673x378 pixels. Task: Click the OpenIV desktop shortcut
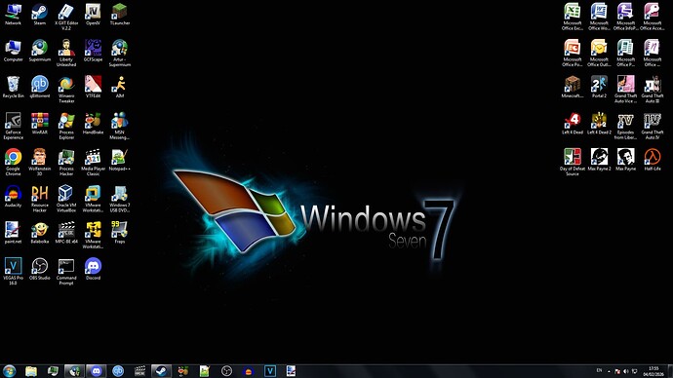click(93, 15)
